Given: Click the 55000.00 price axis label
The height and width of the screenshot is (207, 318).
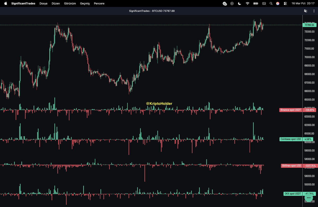Looking at the screenshot, I should tap(309, 184).
